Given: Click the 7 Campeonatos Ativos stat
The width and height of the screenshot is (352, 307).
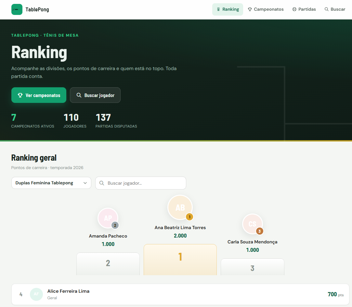Looking at the screenshot, I should click(33, 120).
